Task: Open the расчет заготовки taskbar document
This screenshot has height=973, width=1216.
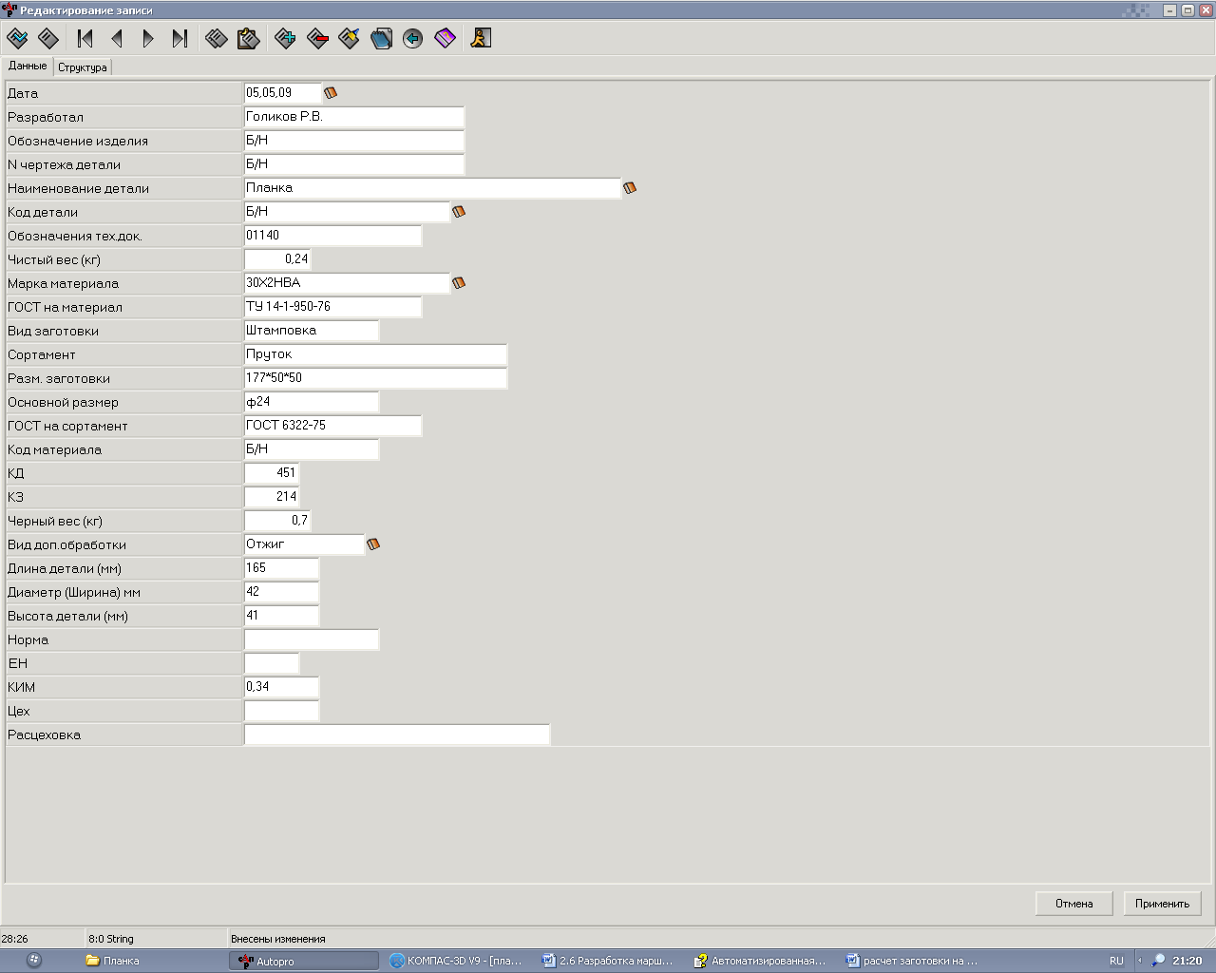Action: click(913, 961)
